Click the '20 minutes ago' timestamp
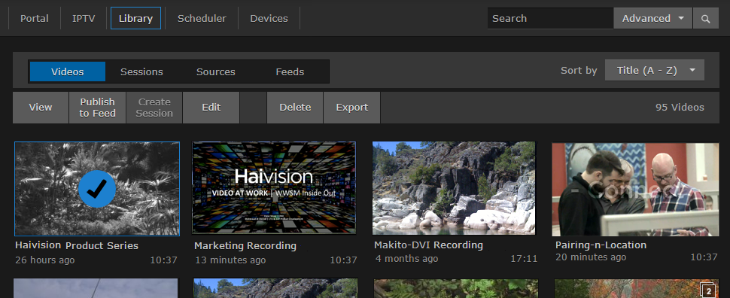The image size is (730, 298). 590,257
